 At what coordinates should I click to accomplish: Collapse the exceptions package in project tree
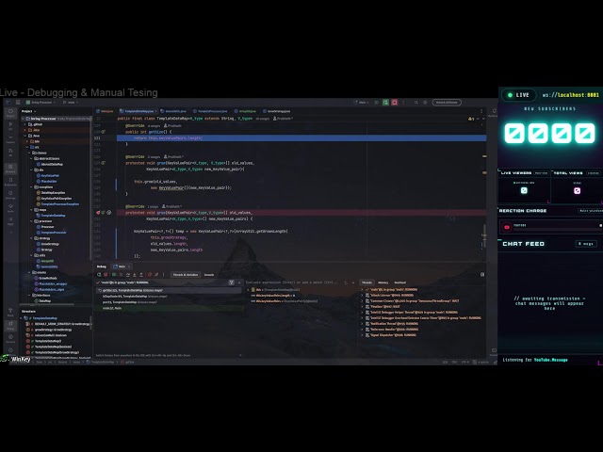click(x=32, y=186)
